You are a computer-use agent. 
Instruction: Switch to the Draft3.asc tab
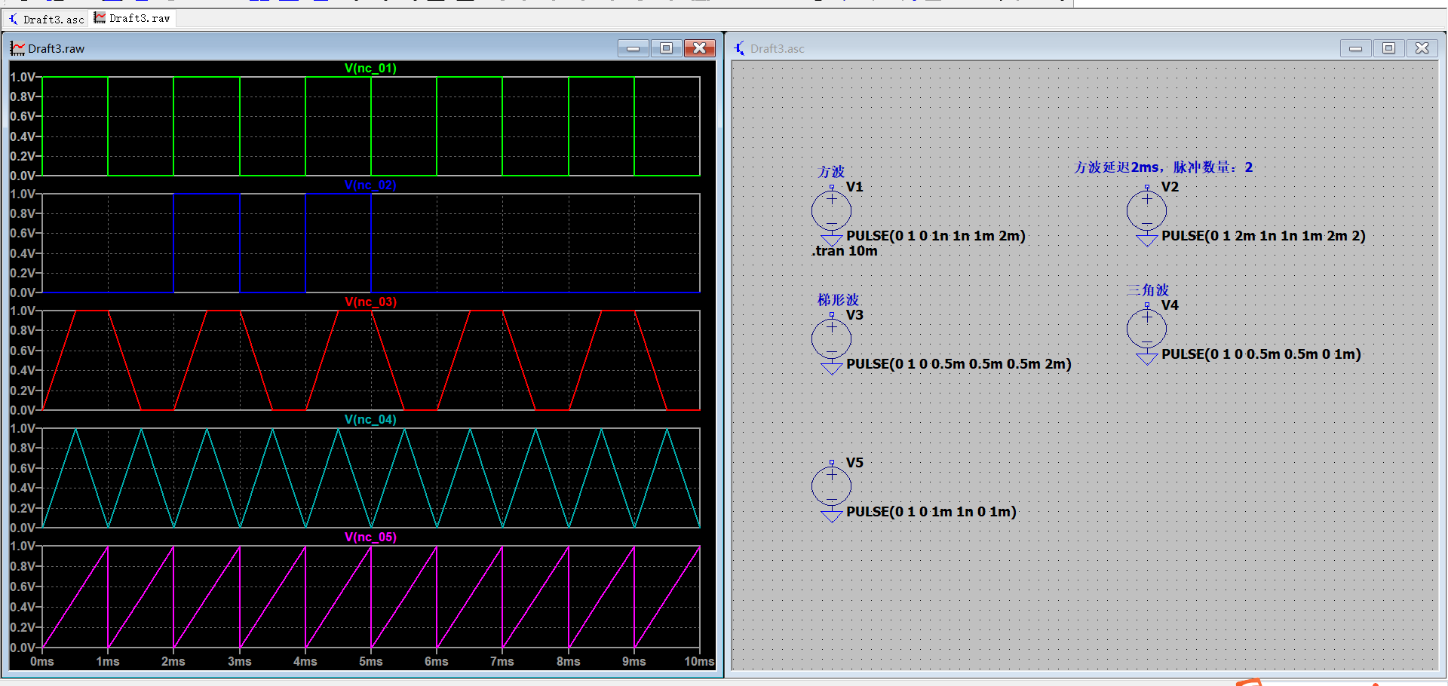coord(46,19)
